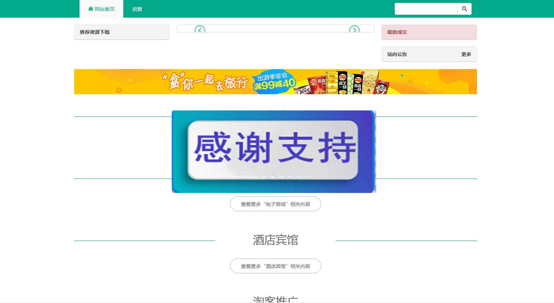This screenshot has width=554, height=303.
Task: View more 酒店宾馆 related content
Action: point(275,266)
